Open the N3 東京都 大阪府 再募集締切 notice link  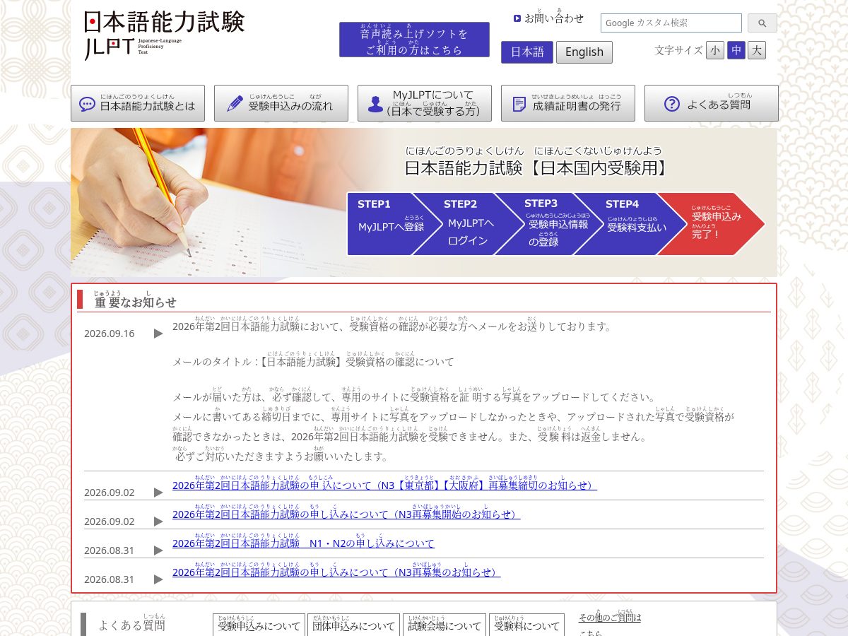pyautogui.click(x=384, y=485)
